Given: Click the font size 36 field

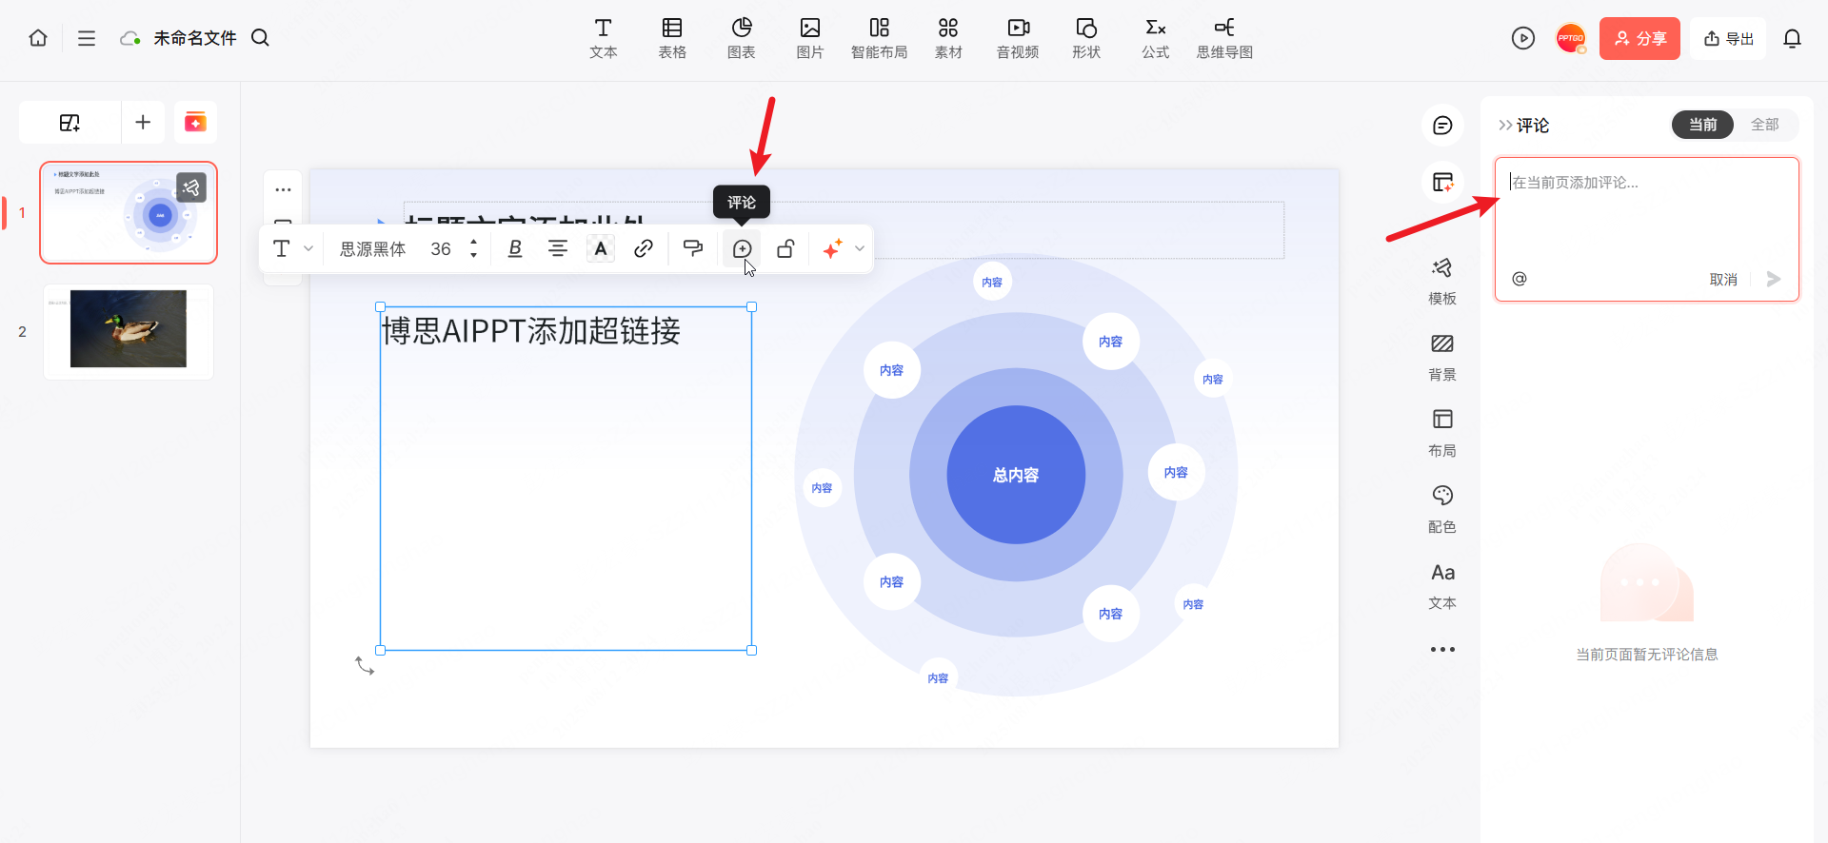Looking at the screenshot, I should (441, 248).
